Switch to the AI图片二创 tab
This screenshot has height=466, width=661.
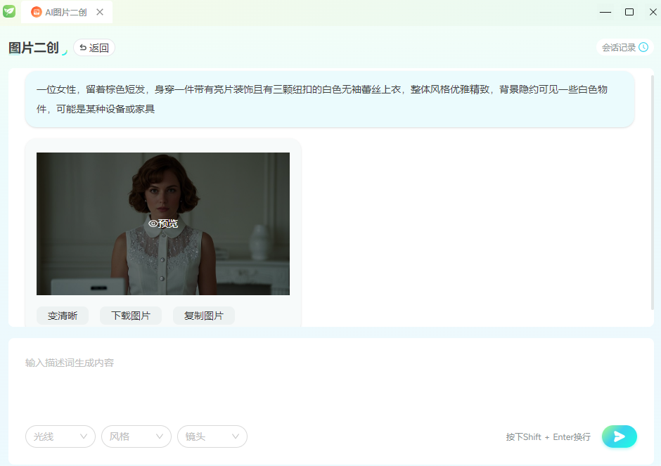point(66,12)
